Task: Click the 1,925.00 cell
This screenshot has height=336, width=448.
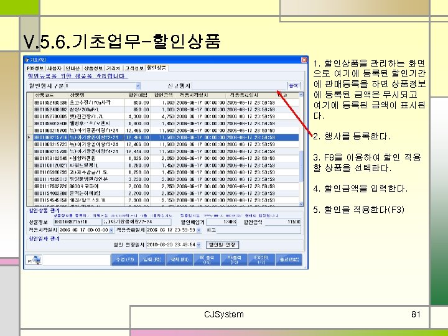Action: (138, 158)
